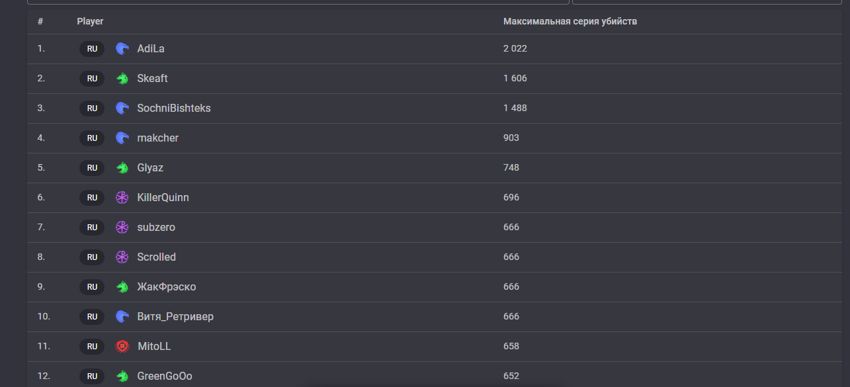Viewport: 850px width, 387px height.
Task: Click the green dragon icon beside Skeaft
Action: pyautogui.click(x=122, y=78)
